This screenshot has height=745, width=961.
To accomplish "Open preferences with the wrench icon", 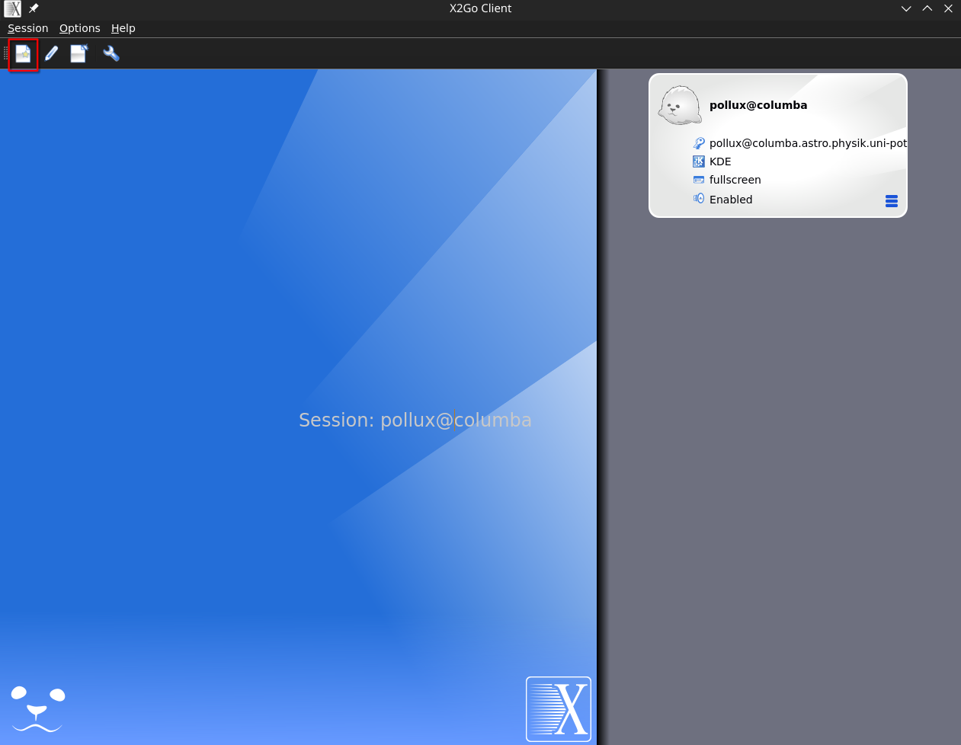I will click(x=111, y=54).
